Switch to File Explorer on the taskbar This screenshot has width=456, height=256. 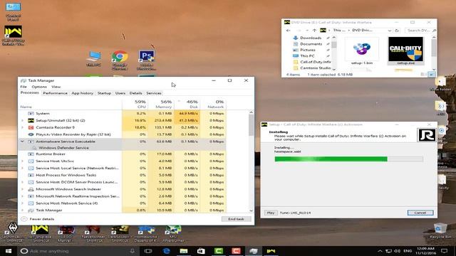184,251
